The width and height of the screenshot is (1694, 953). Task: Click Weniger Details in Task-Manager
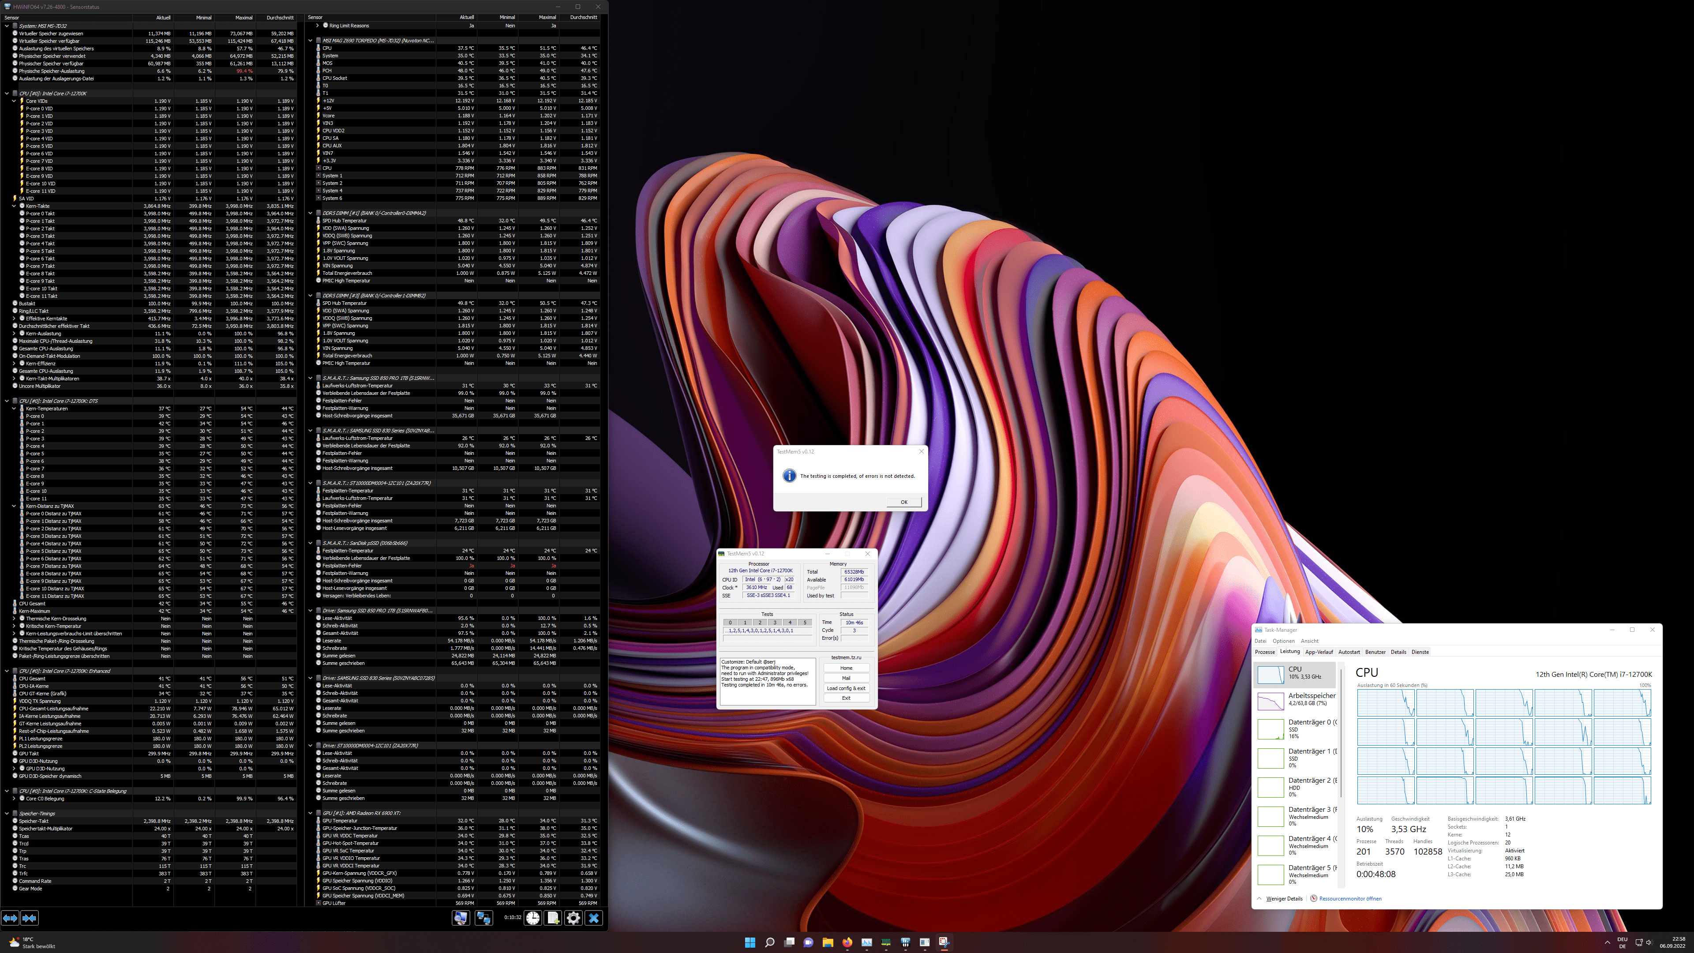[x=1280, y=898]
